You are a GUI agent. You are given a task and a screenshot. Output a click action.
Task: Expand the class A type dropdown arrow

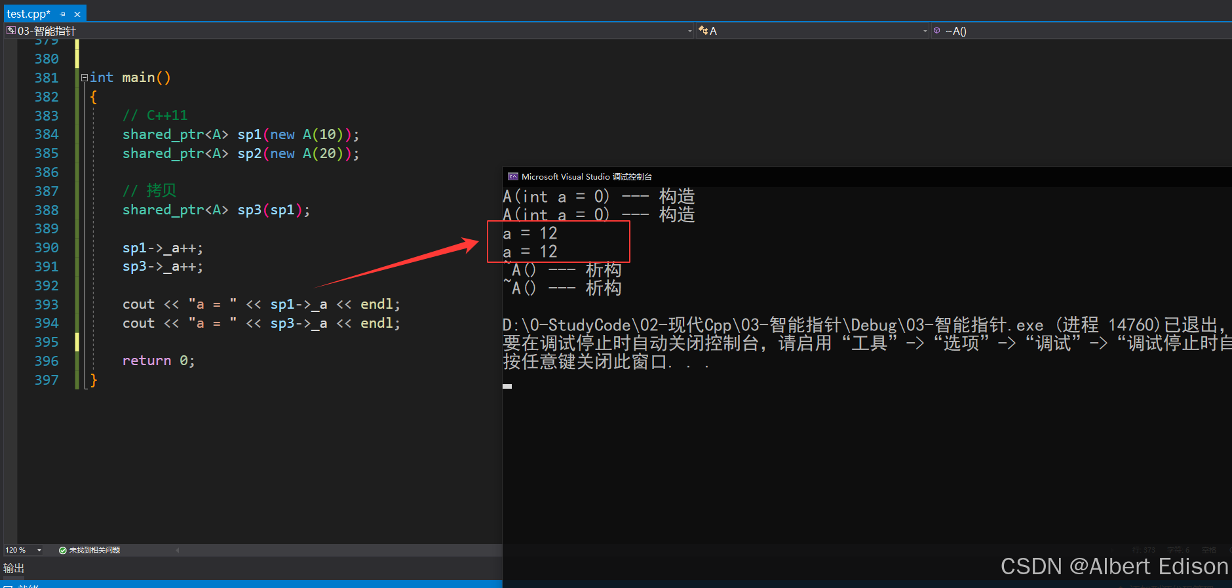pyautogui.click(x=925, y=31)
